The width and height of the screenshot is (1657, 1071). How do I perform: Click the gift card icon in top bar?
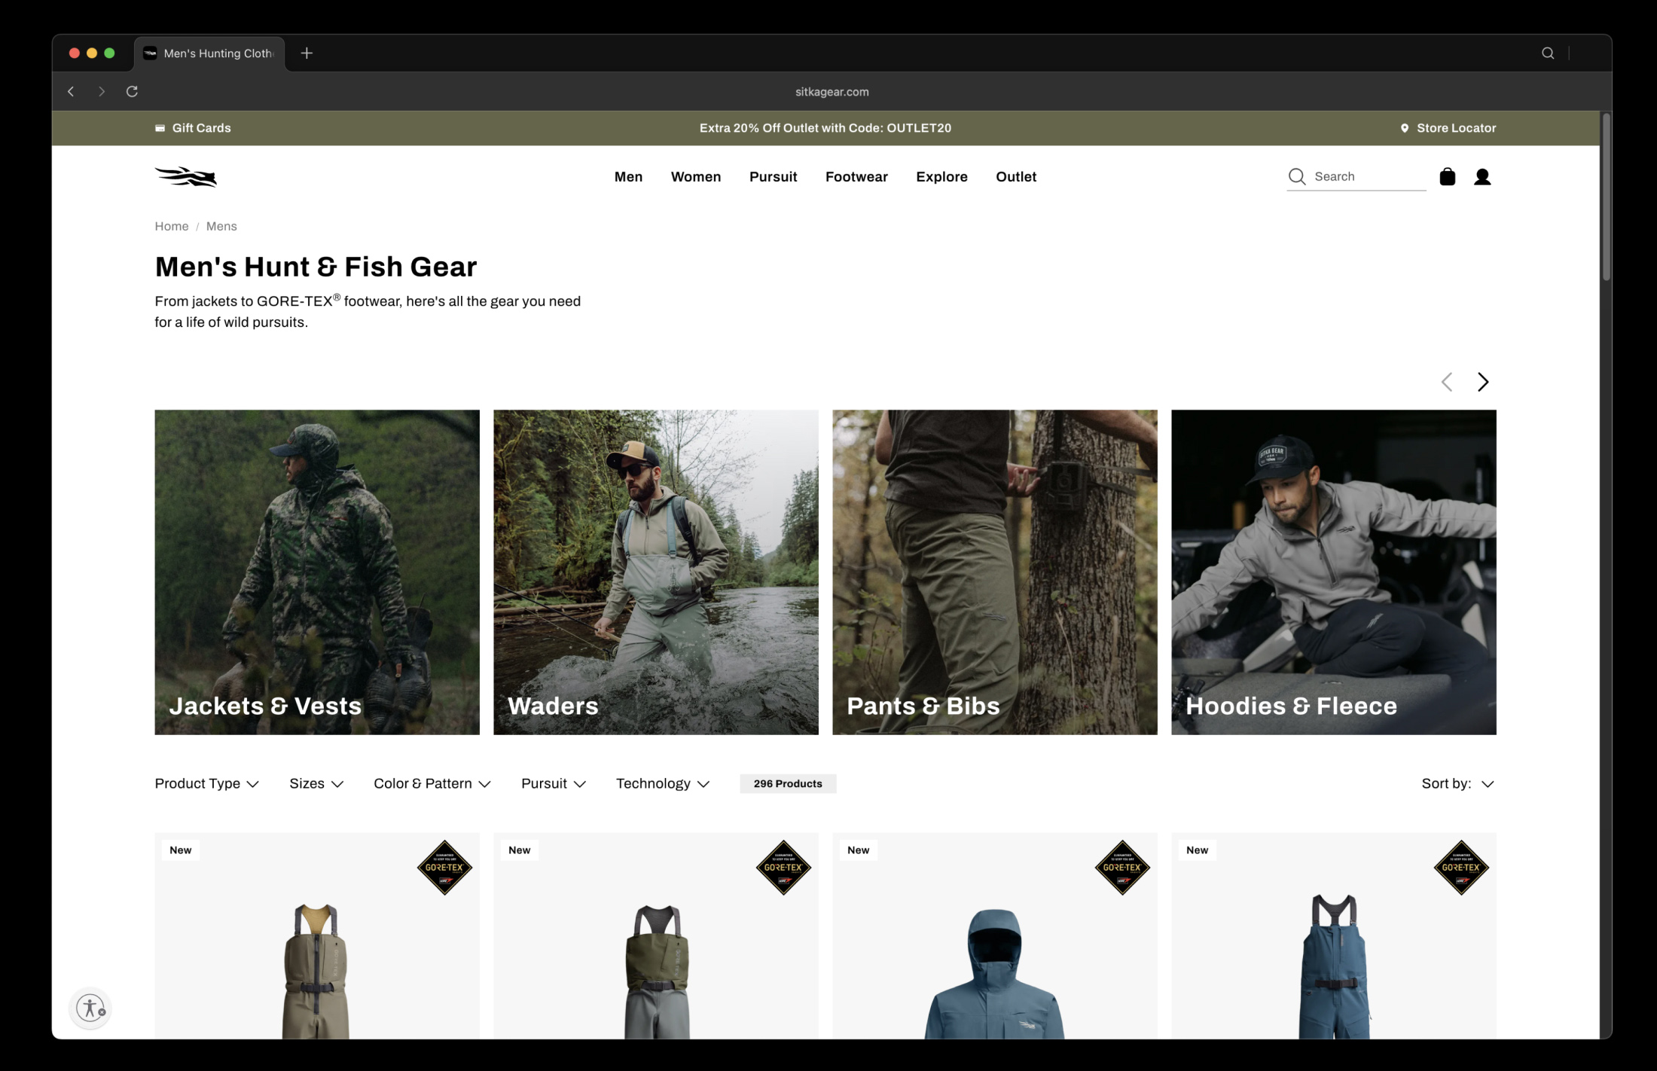coord(160,128)
